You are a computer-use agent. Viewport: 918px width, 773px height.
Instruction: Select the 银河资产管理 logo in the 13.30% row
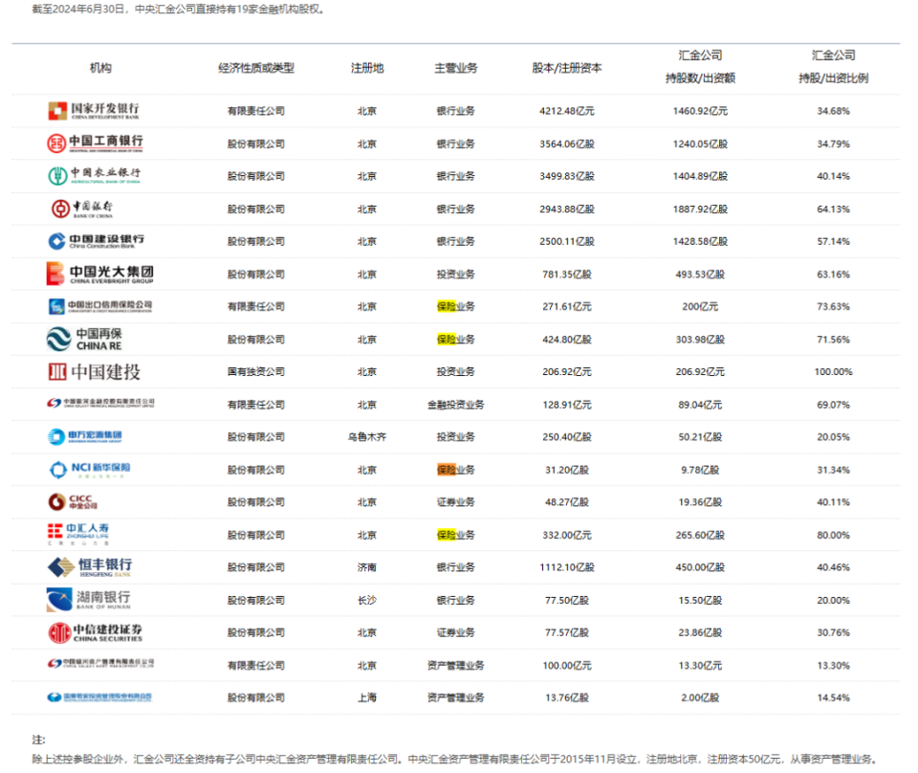tap(100, 664)
